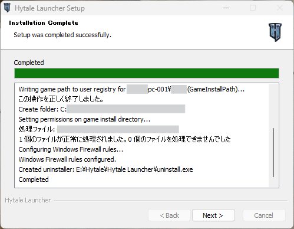Minimize the Hytale Launcher Setup window
The height and width of the screenshot is (229, 294).
pyautogui.click(x=226, y=8)
